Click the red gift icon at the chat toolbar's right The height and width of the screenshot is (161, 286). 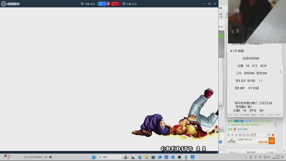click(273, 135)
